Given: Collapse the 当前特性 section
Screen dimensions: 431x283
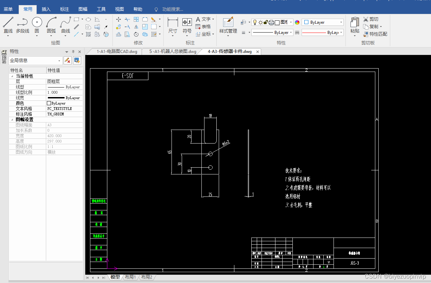Looking at the screenshot, I should (12, 76).
